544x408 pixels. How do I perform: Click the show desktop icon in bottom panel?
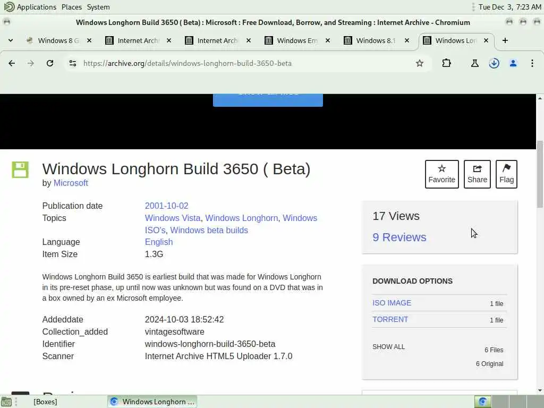6,402
